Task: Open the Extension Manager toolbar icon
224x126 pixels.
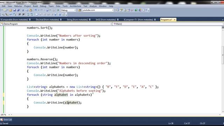Action: point(140,10)
